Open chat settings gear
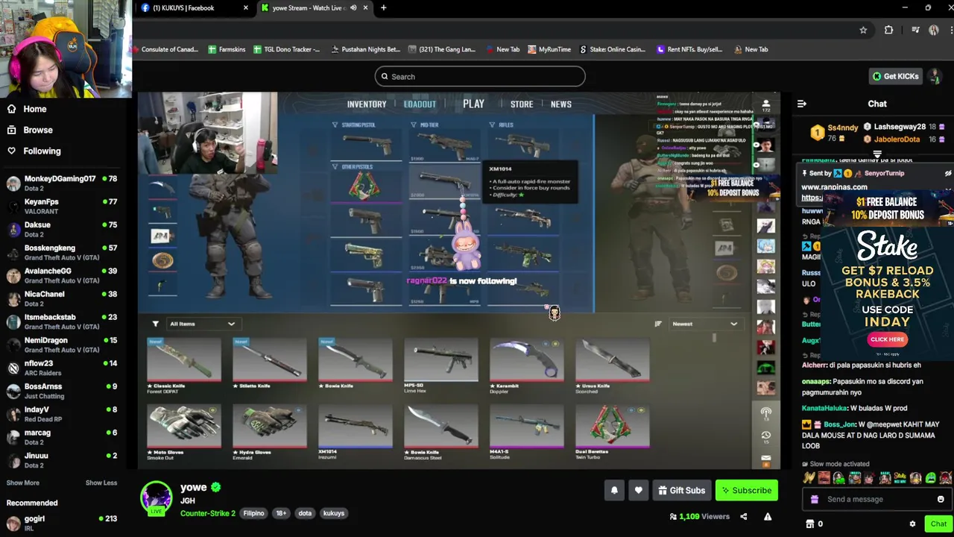The width and height of the screenshot is (954, 537). click(x=912, y=524)
